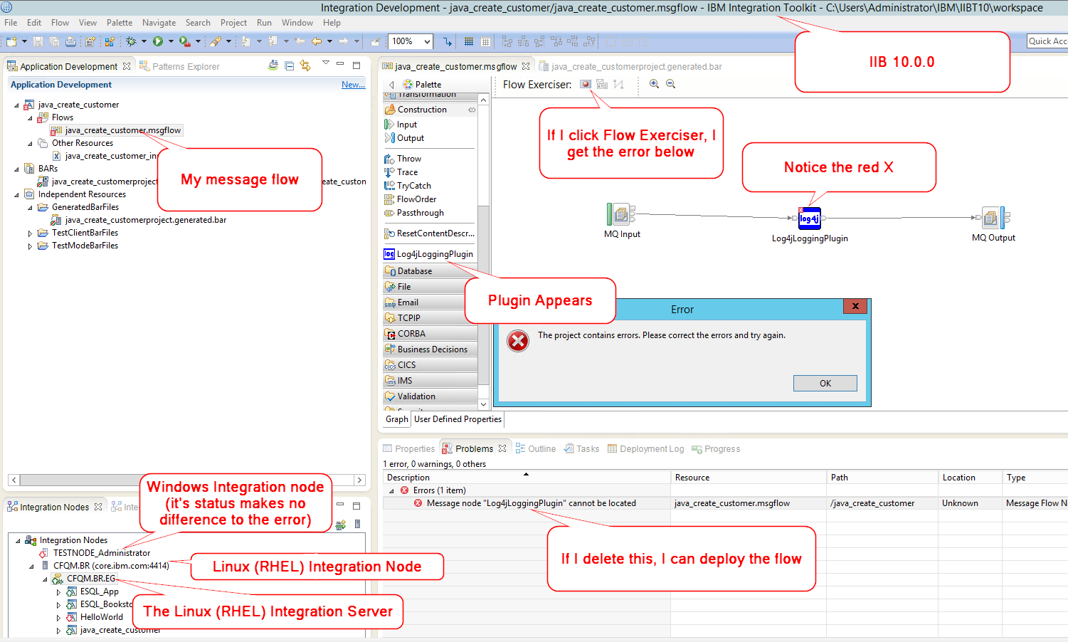This screenshot has width=1068, height=642.
Task: Pick the ResetContentDescriptor node in the palette
Action: point(429,233)
